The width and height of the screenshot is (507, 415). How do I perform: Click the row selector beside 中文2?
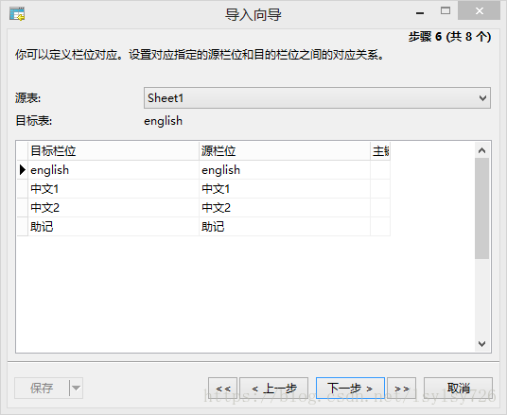point(23,208)
